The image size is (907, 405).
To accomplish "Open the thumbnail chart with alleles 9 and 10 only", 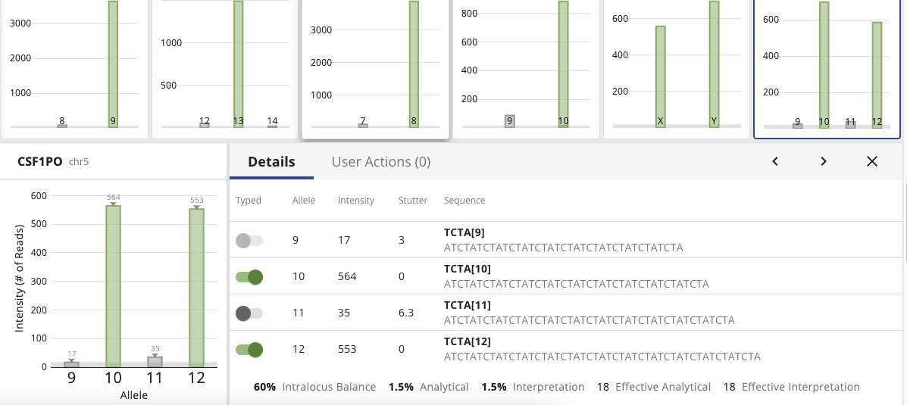I will 526,69.
